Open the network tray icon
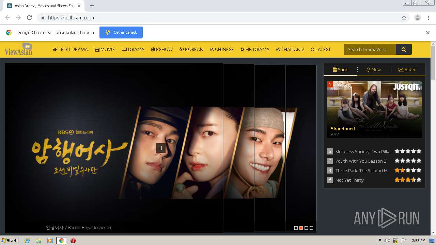The image size is (436, 245). click(x=395, y=241)
